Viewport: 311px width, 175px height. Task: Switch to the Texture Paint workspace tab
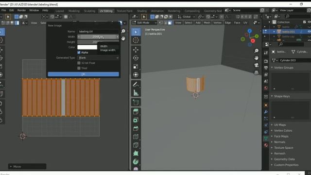(124, 11)
